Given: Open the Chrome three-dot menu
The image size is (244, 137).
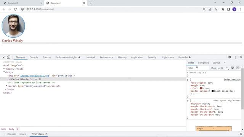Looking at the screenshot, I should 240,9.
